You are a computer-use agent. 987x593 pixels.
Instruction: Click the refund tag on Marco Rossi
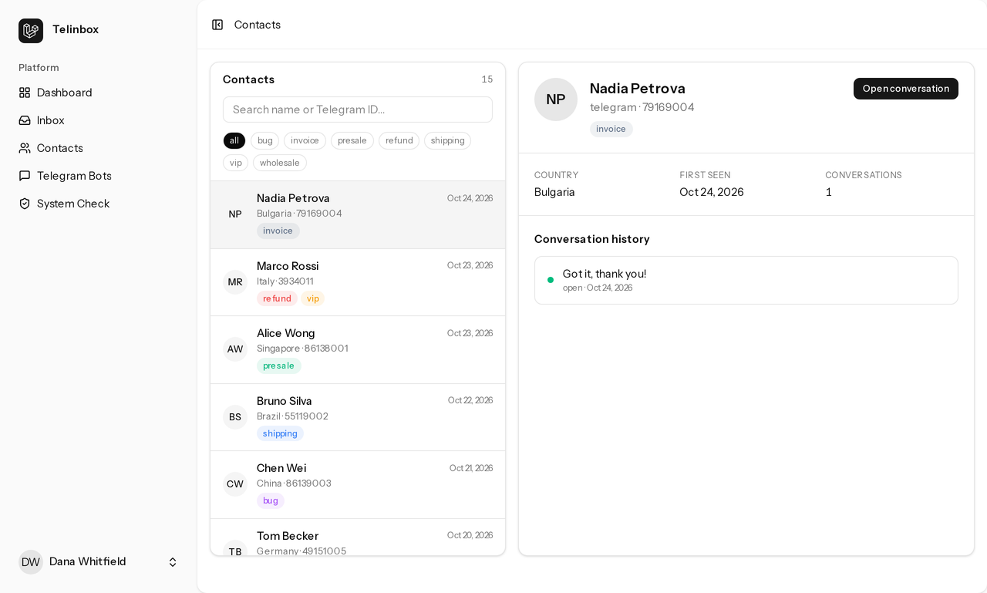coord(277,298)
